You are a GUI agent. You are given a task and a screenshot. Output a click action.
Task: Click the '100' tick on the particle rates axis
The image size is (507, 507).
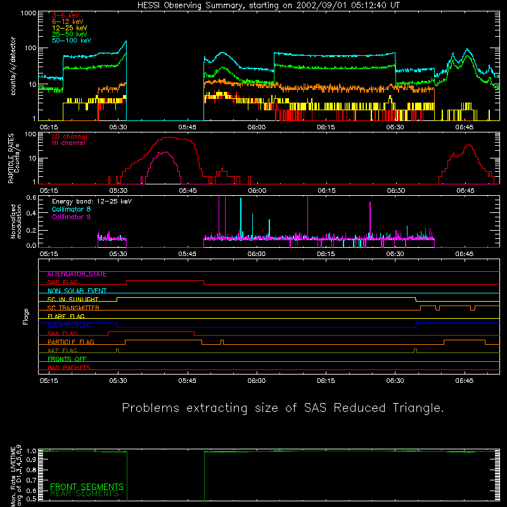tap(30, 134)
